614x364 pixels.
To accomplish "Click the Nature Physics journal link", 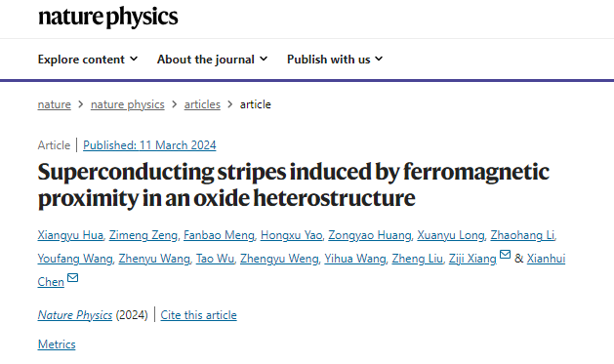I will click(x=75, y=315).
